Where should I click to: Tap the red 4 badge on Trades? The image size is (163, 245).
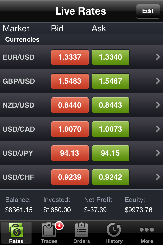pyautogui.click(x=59, y=225)
